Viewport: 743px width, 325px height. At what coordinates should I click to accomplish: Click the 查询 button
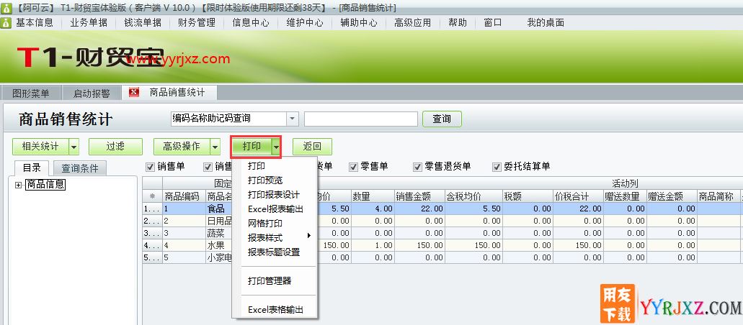[442, 119]
